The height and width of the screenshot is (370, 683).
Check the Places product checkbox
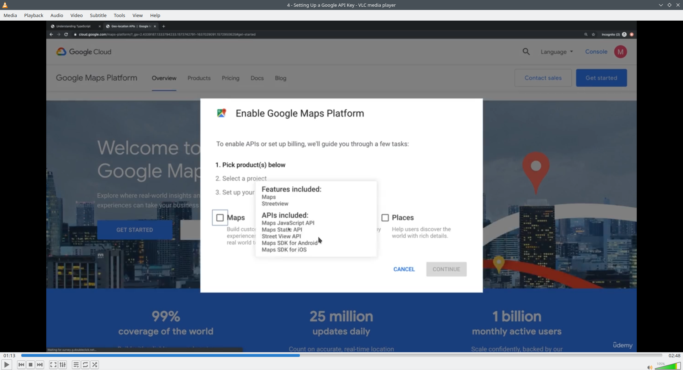[x=385, y=218]
